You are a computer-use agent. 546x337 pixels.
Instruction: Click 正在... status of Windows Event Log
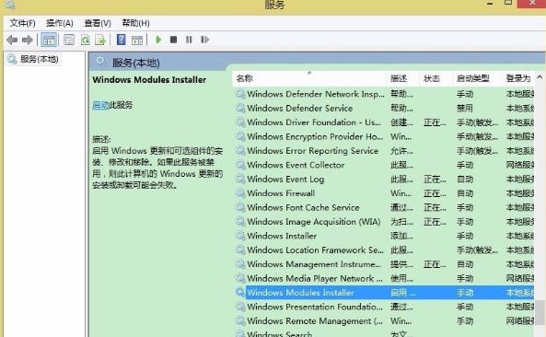click(435, 180)
